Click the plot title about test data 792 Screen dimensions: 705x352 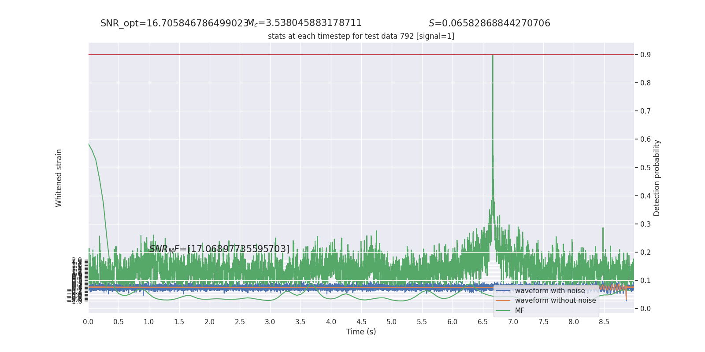tap(361, 36)
